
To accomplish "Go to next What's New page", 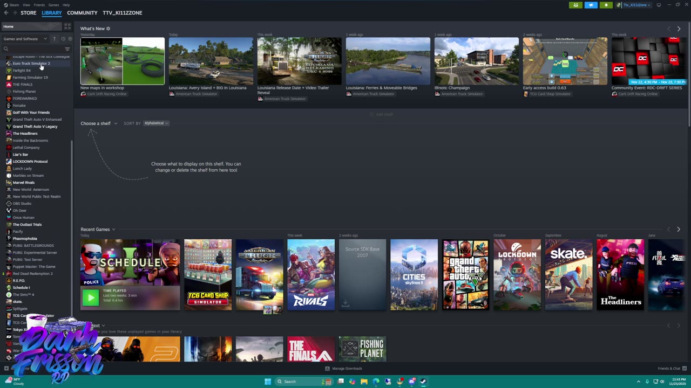I will click(x=679, y=29).
